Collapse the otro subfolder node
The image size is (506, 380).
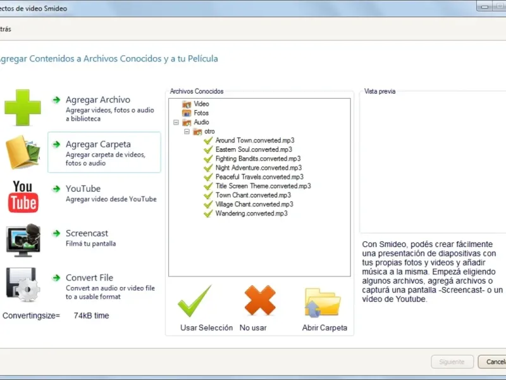pos(187,132)
